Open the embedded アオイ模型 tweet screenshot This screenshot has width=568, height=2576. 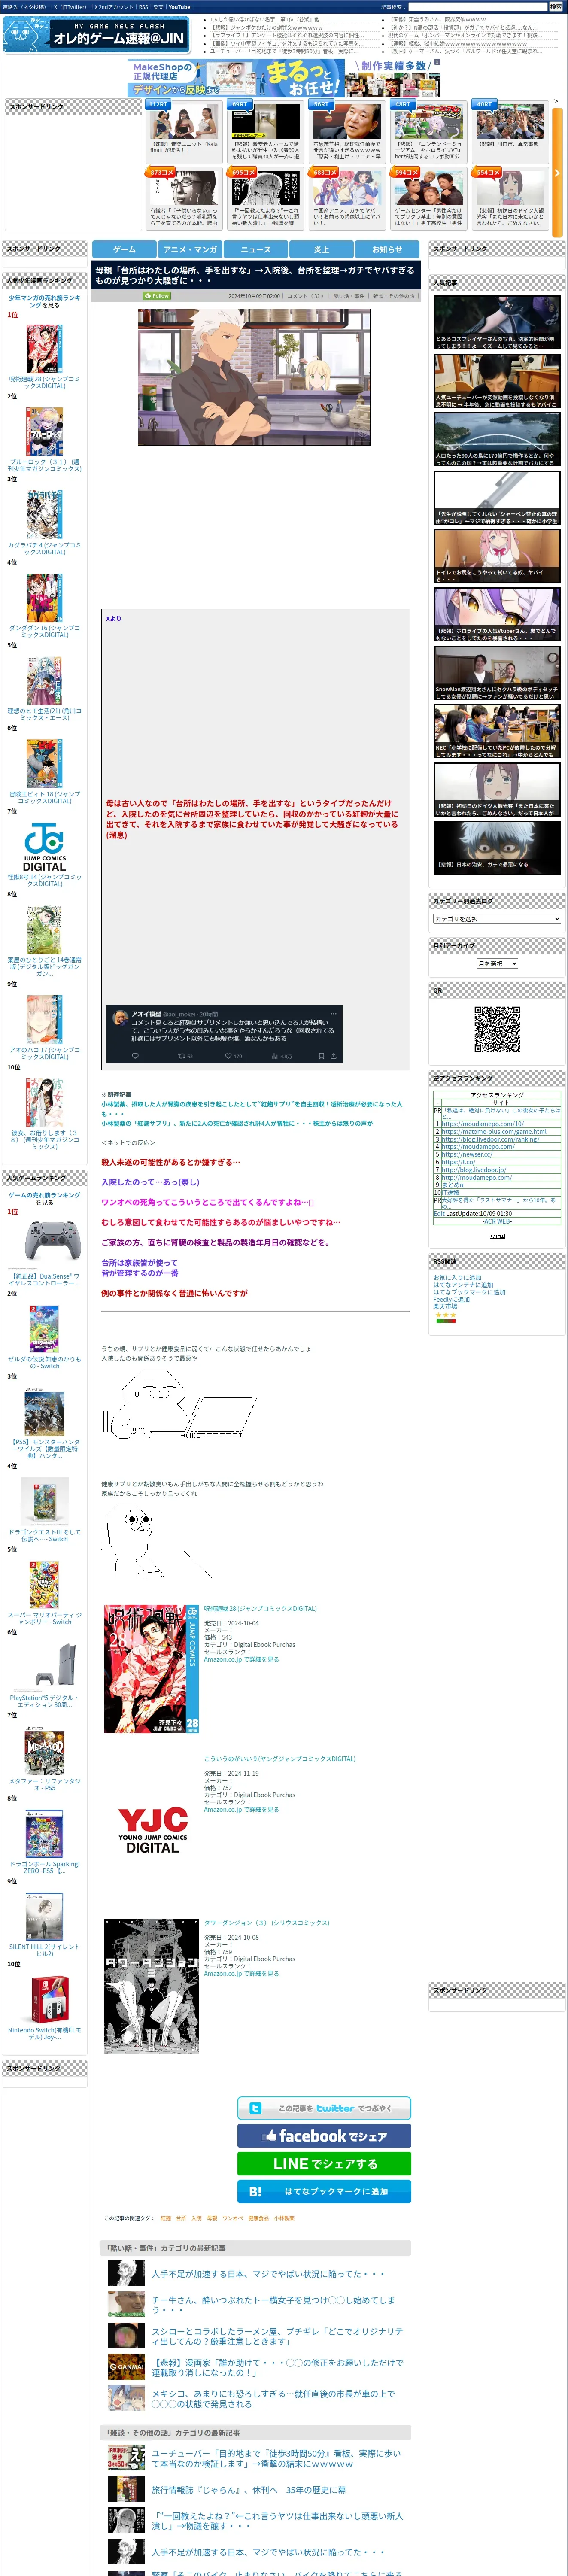click(x=224, y=1034)
